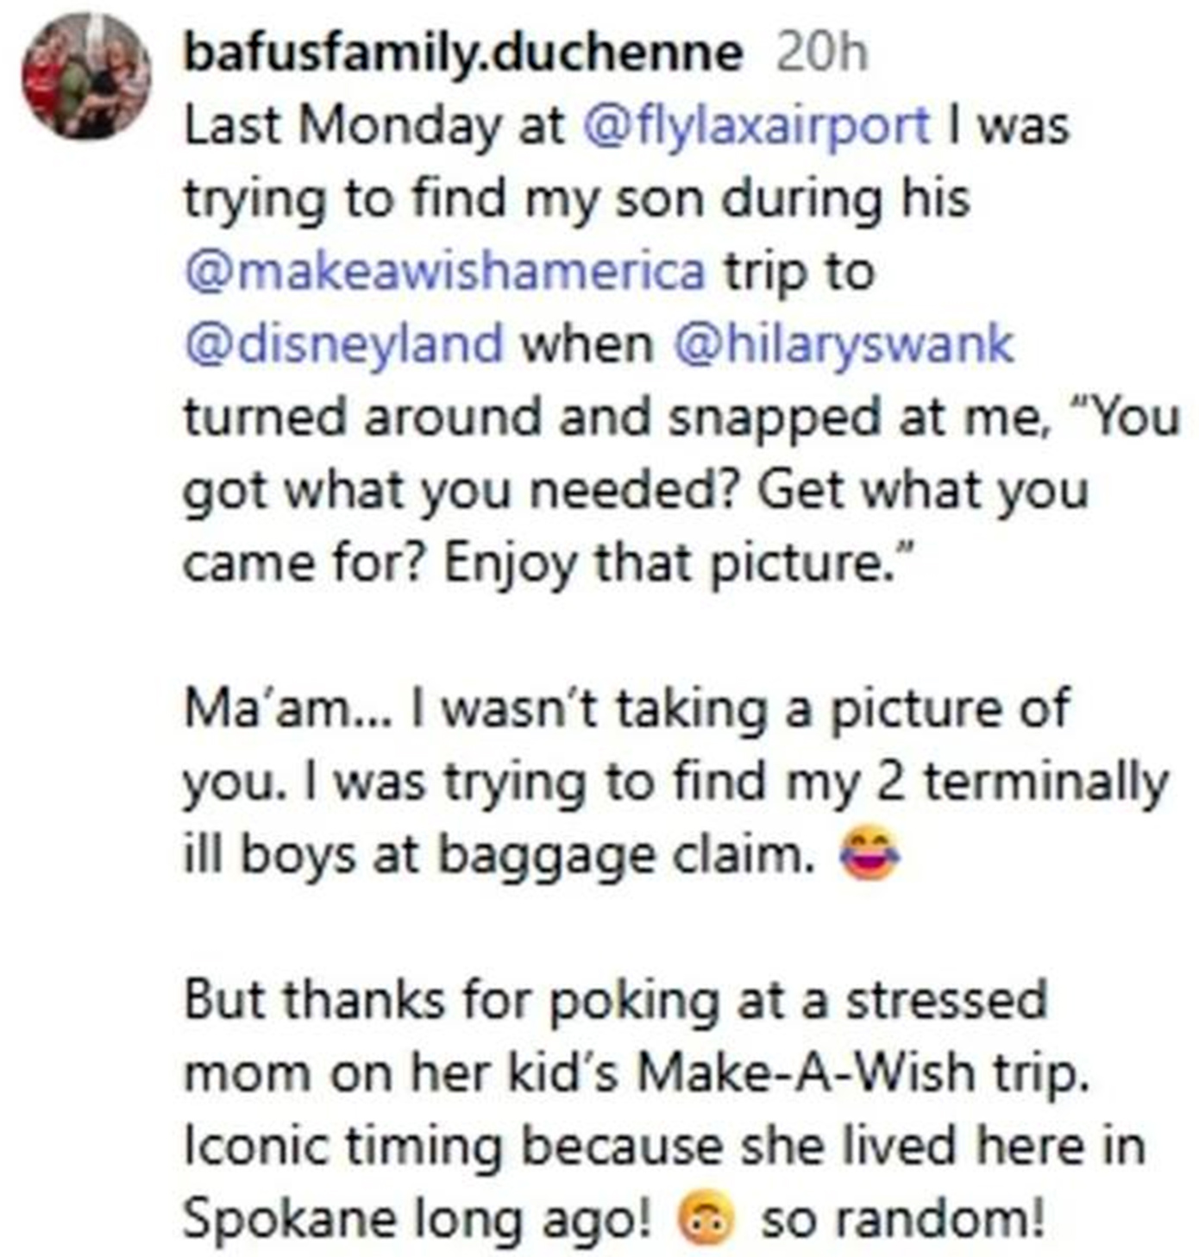Screen dimensions: 1199x1257
Task: Open the @hilaryswank profile mention
Action: pos(843,344)
